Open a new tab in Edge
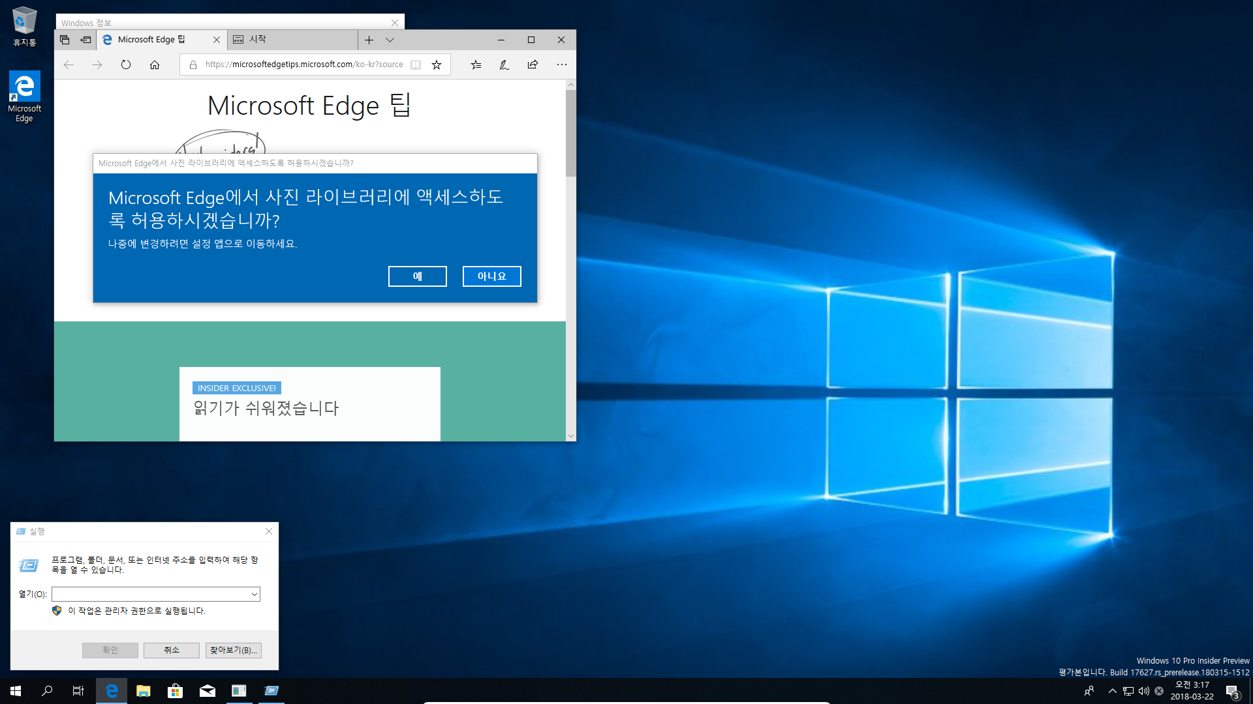Viewport: 1253px width, 704px height. click(x=369, y=40)
